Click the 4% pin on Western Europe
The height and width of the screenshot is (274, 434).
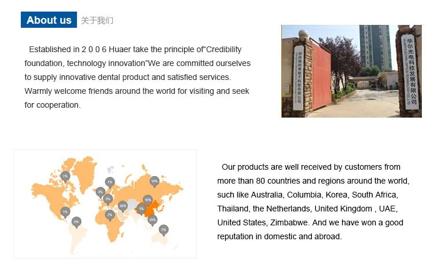[100, 191]
